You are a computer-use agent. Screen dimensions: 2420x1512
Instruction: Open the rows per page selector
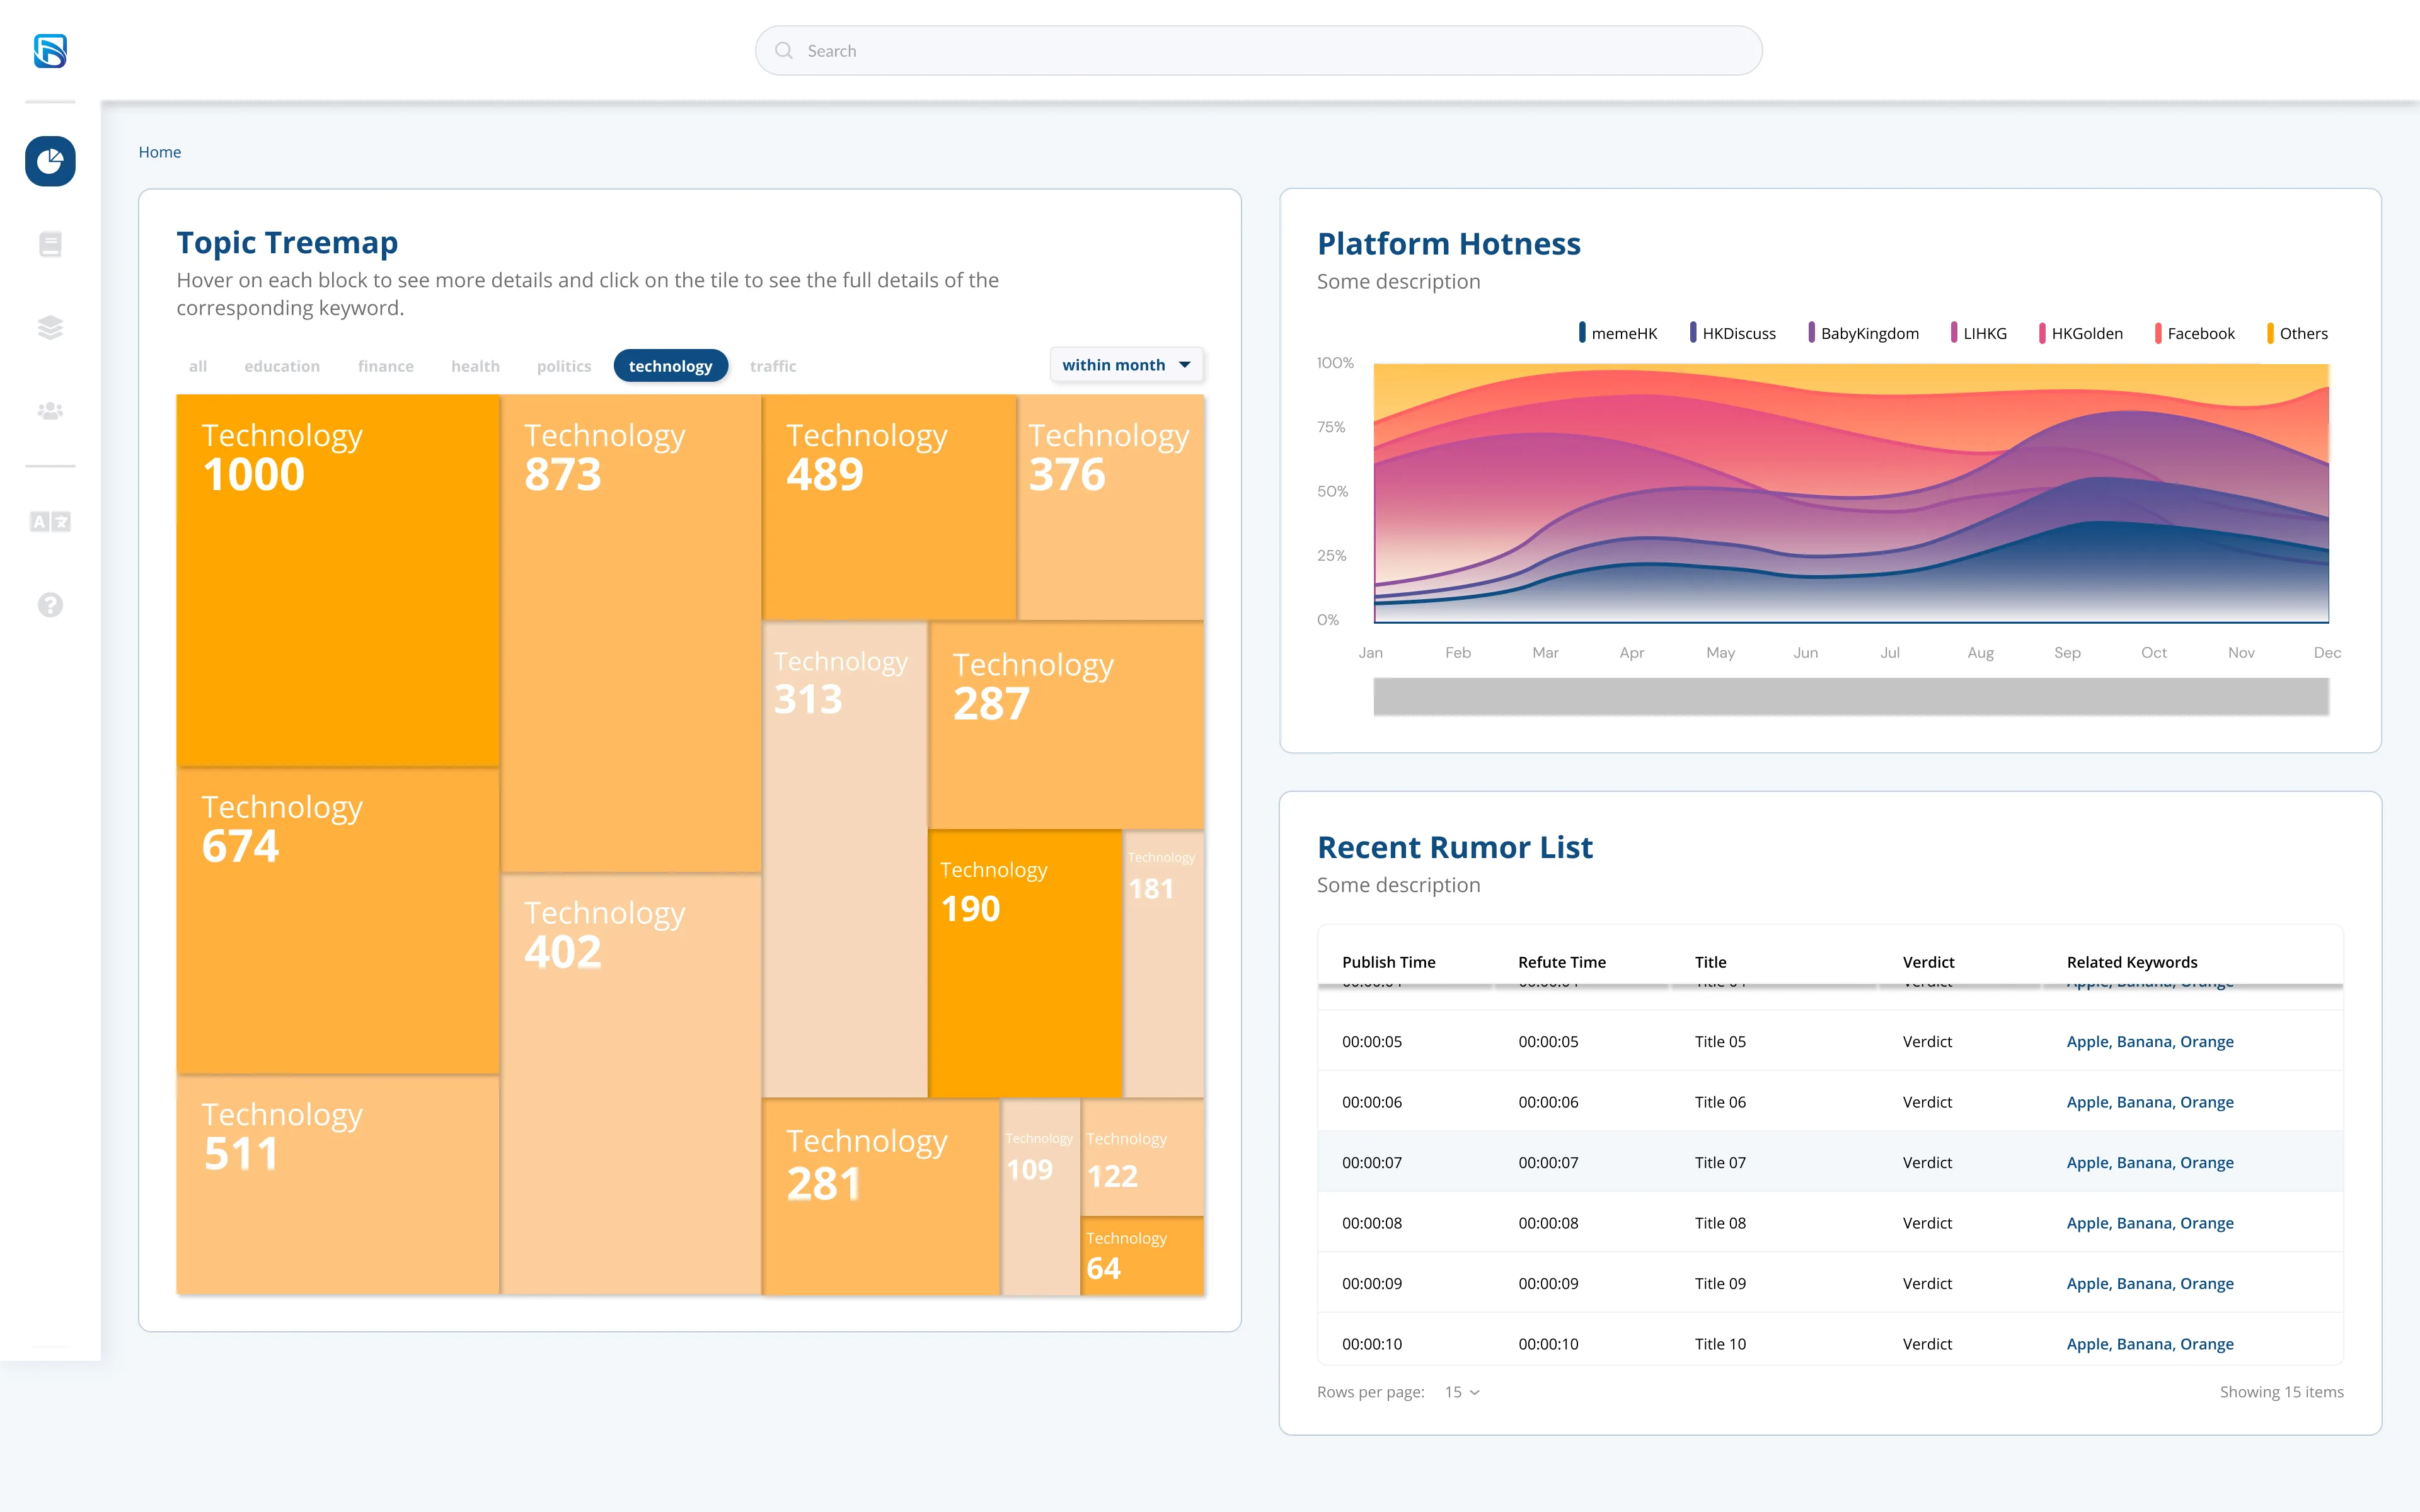pyautogui.click(x=1462, y=1392)
